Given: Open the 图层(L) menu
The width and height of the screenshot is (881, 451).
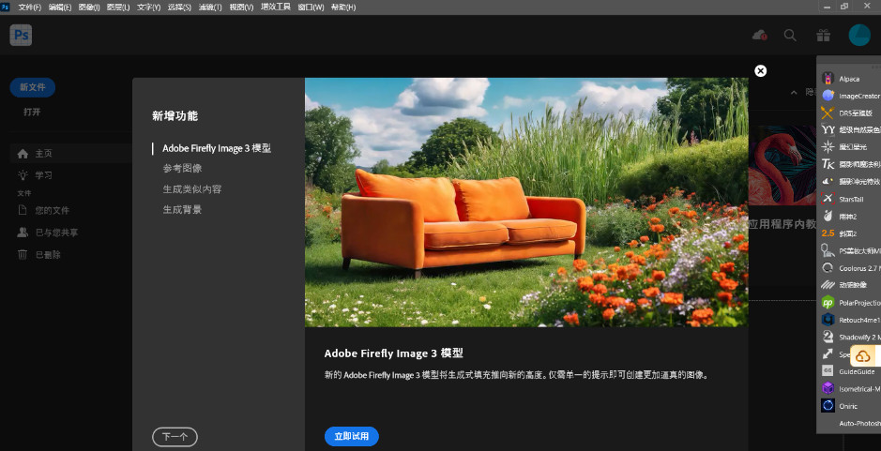Looking at the screenshot, I should 118,8.
